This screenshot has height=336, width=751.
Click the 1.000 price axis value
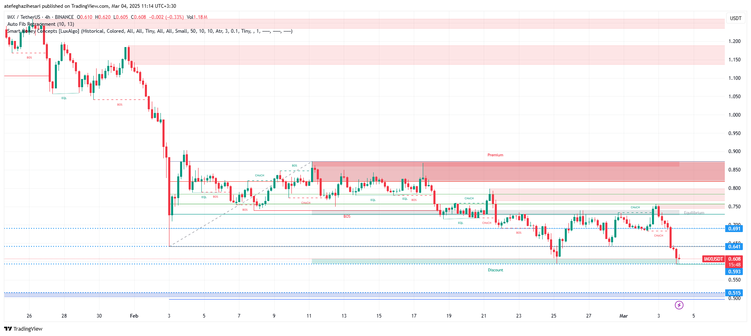735,115
